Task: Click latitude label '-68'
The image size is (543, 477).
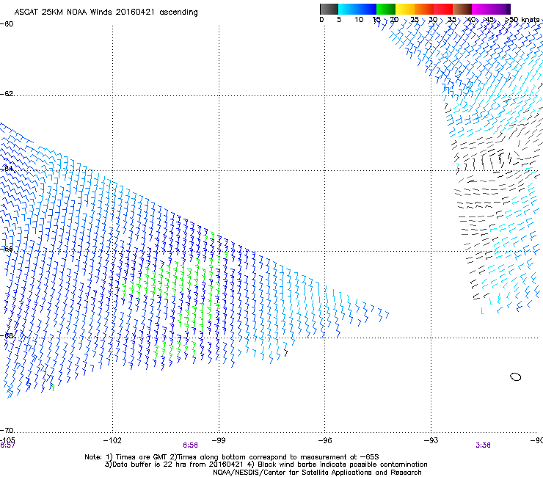Action: 7,335
